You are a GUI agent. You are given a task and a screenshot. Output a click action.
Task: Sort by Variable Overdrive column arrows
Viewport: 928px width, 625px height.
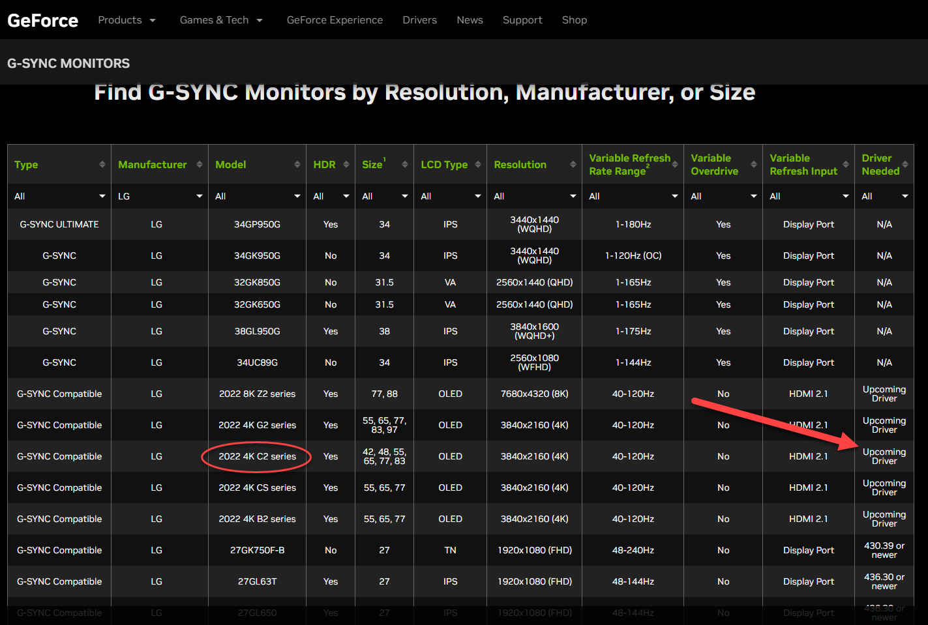pos(754,164)
